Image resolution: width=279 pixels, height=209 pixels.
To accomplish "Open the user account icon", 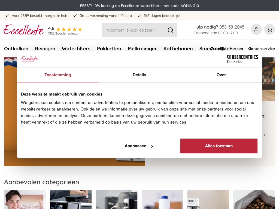I will point(256,29).
